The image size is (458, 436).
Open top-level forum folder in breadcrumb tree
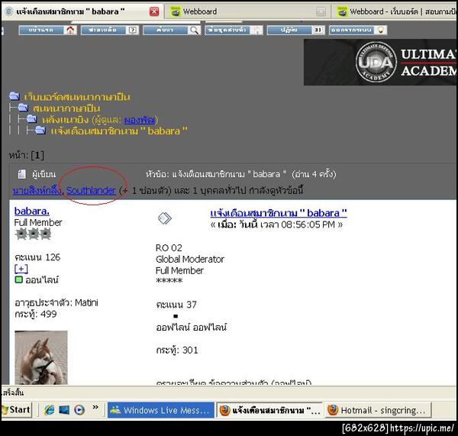pyautogui.click(x=77, y=97)
